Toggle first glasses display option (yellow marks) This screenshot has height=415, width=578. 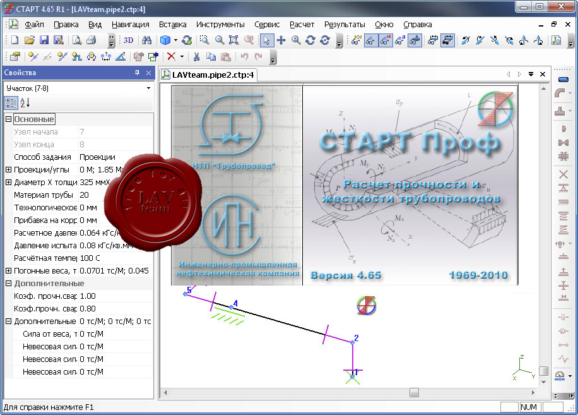(x=356, y=40)
